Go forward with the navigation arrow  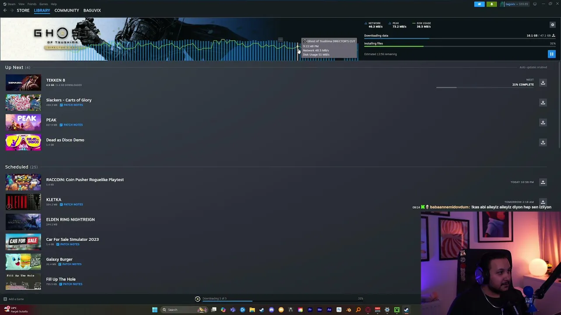click(x=11, y=10)
